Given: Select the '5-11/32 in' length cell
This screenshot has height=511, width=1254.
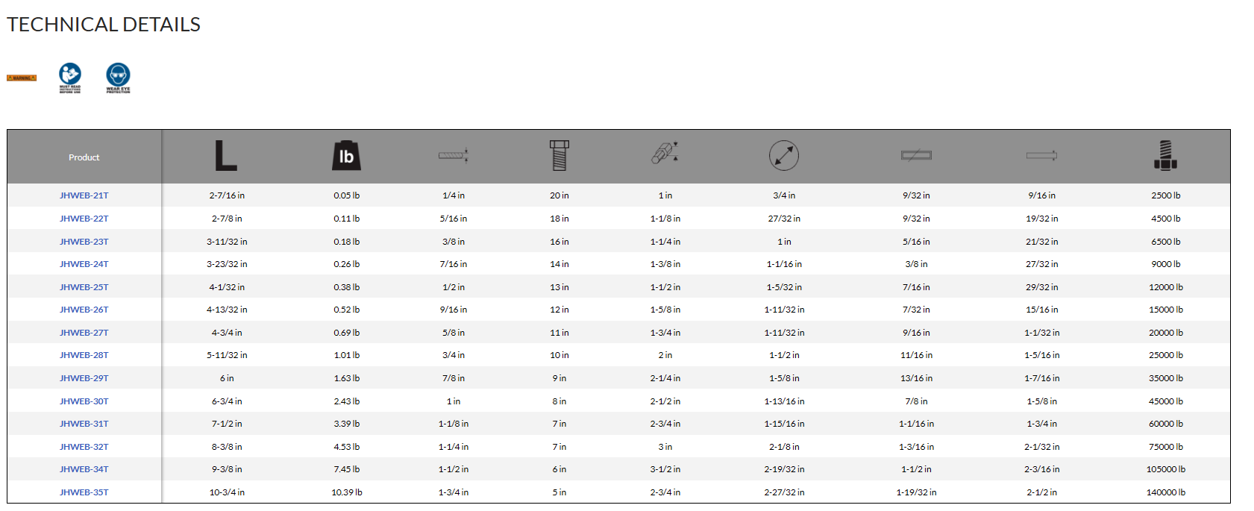Looking at the screenshot, I should pos(227,355).
